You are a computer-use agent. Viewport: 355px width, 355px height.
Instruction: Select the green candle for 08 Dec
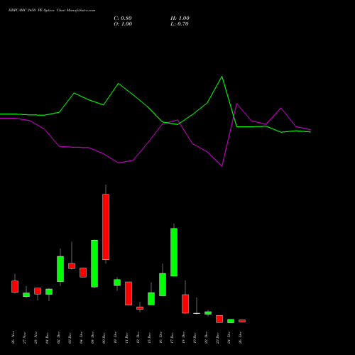pos(94,263)
